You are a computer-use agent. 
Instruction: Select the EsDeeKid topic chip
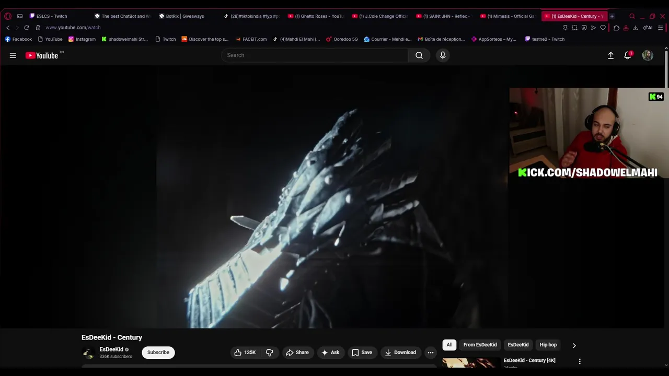(518, 345)
